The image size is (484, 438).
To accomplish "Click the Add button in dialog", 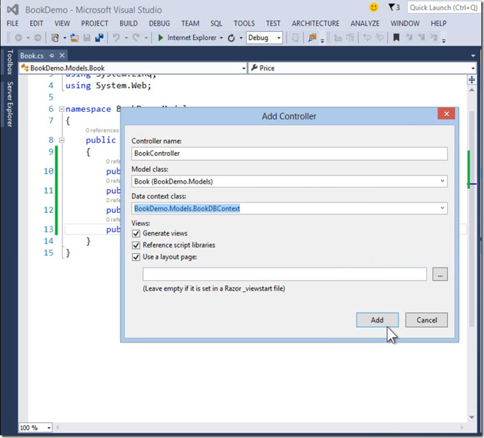I will [377, 320].
